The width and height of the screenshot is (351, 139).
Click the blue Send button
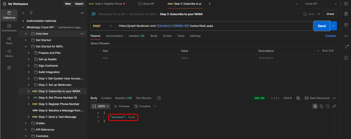click(x=321, y=26)
